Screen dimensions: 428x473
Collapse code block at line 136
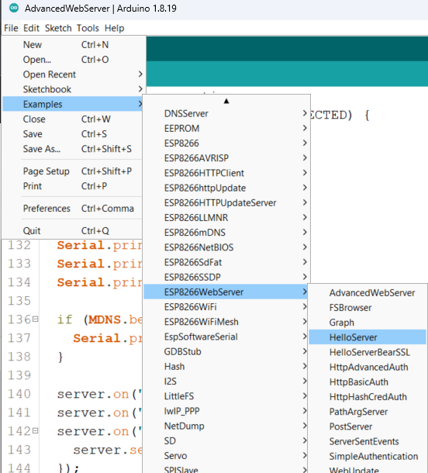pyautogui.click(x=36, y=319)
